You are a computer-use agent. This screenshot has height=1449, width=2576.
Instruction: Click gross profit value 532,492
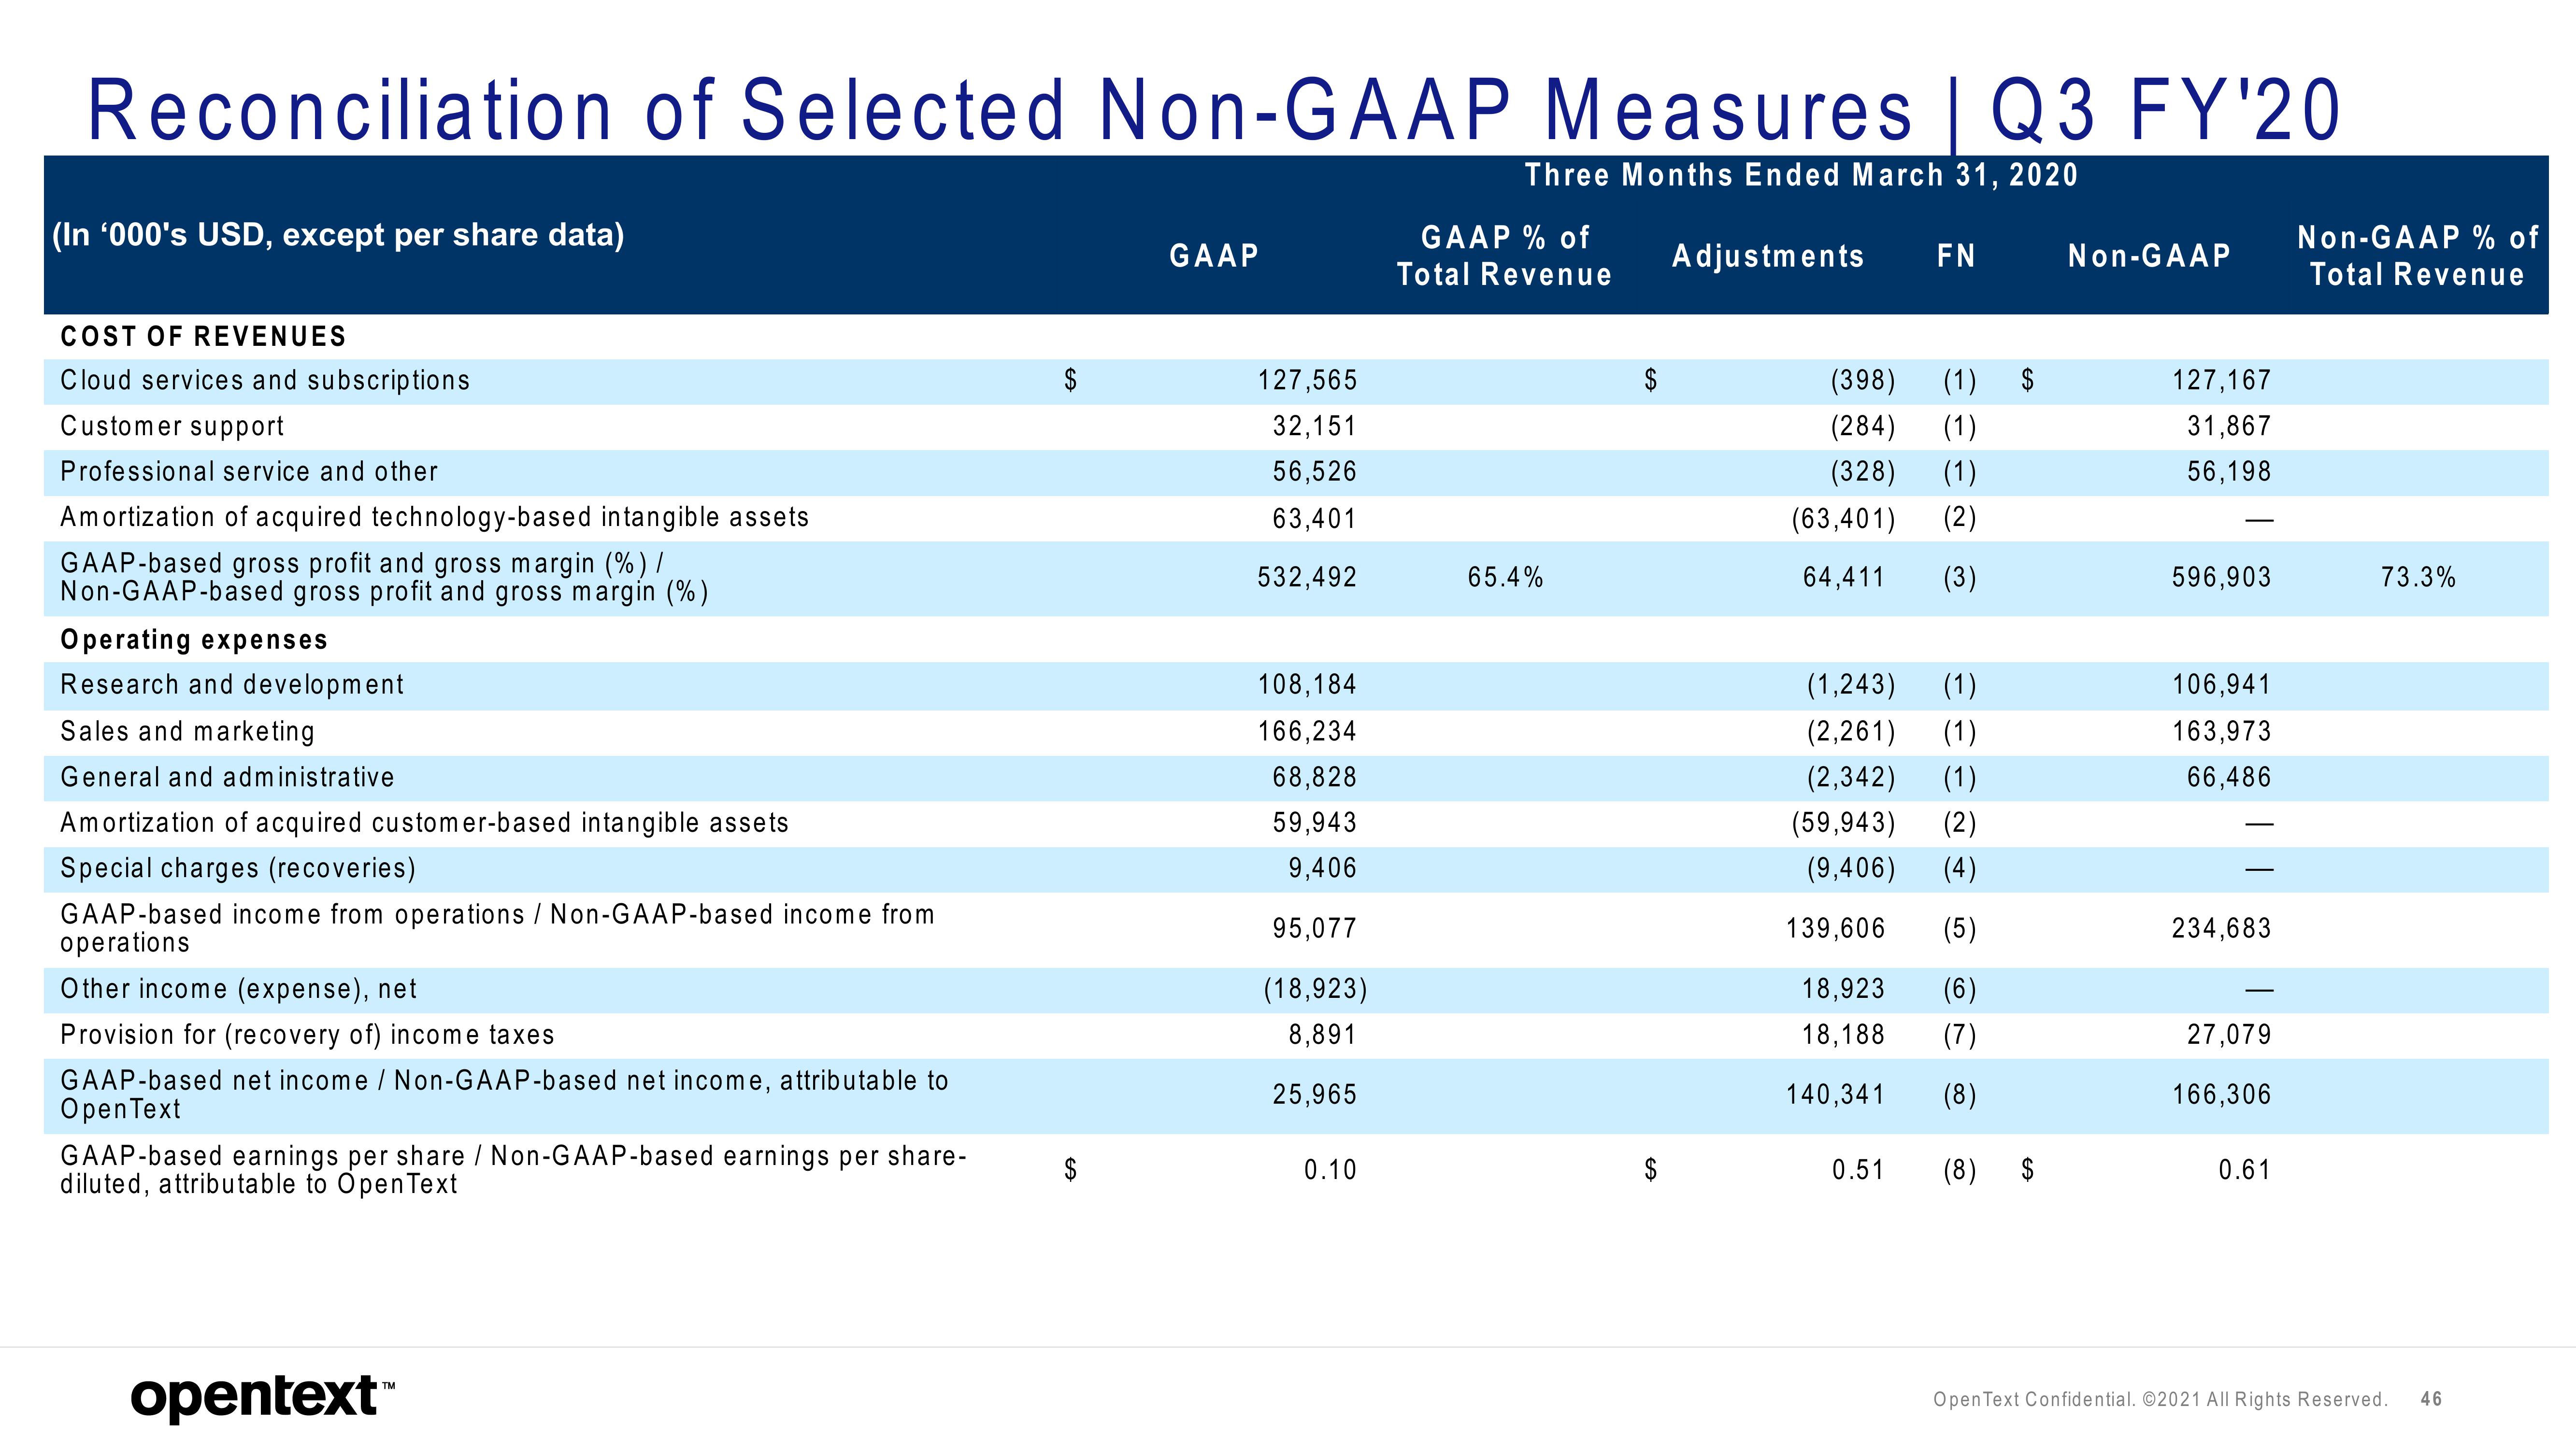pyautogui.click(x=1307, y=577)
